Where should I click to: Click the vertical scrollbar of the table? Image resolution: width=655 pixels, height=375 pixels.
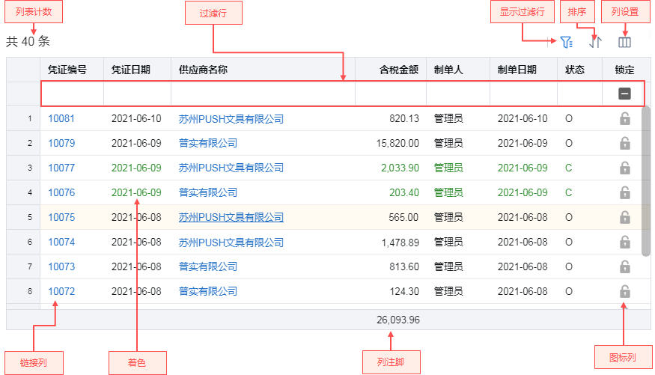[646, 180]
